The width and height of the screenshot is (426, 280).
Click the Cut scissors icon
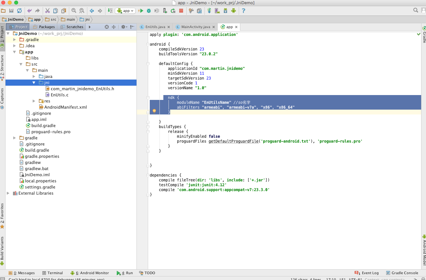pyautogui.click(x=48, y=11)
